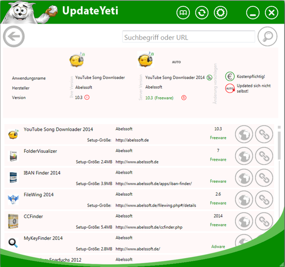Open settings gear icon in header
285x267 pixels.
pyautogui.click(x=220, y=13)
